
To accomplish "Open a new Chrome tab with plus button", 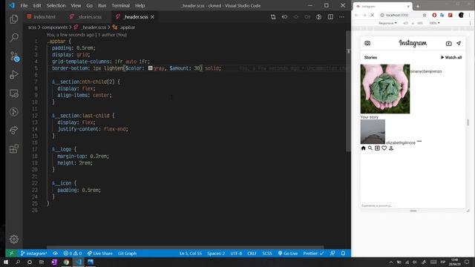I will point(417,6).
